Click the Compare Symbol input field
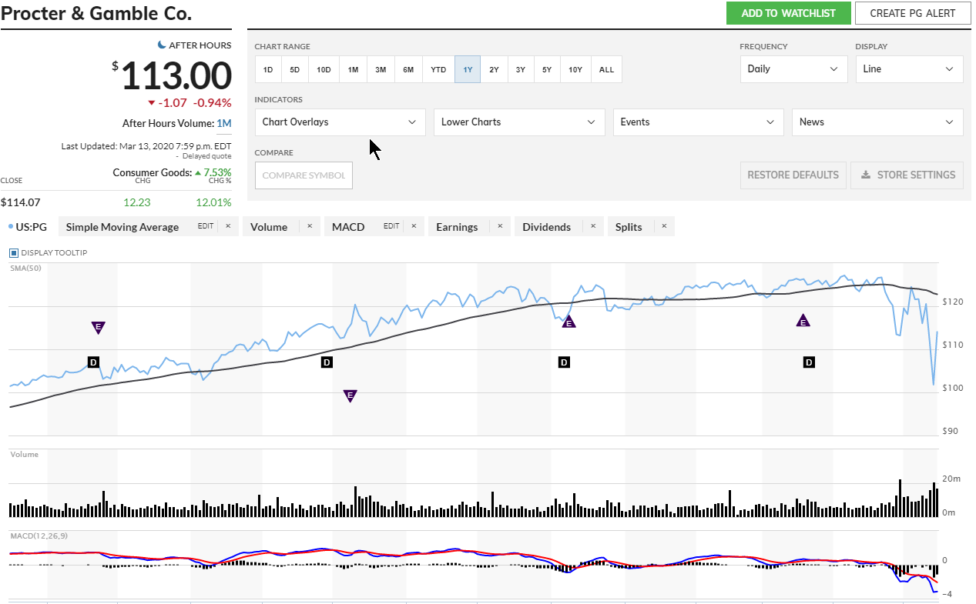This screenshot has height=604, width=976. [304, 175]
